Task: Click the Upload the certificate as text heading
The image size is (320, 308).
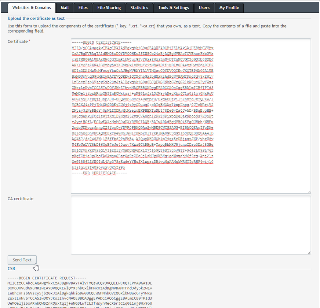Action: [36, 18]
